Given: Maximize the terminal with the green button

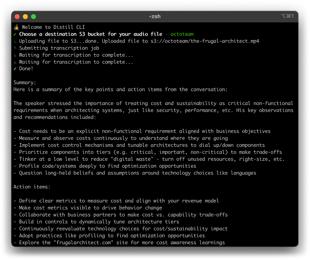Looking at the screenshot, I should (33, 17).
